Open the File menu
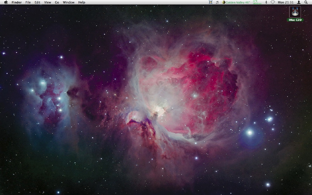Image resolution: width=312 pixels, height=195 pixels. click(x=28, y=2)
